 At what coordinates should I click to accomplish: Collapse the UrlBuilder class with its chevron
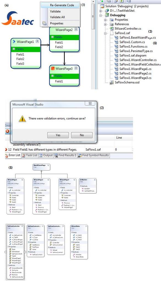(x=95, y=180)
